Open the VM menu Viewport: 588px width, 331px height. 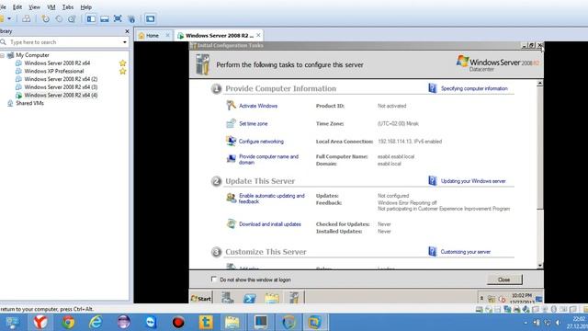tap(51, 7)
